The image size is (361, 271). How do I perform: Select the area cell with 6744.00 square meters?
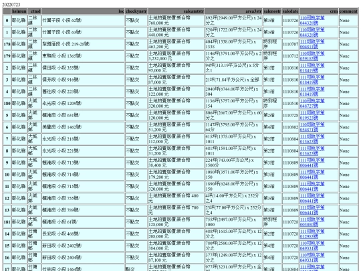[x=234, y=92]
